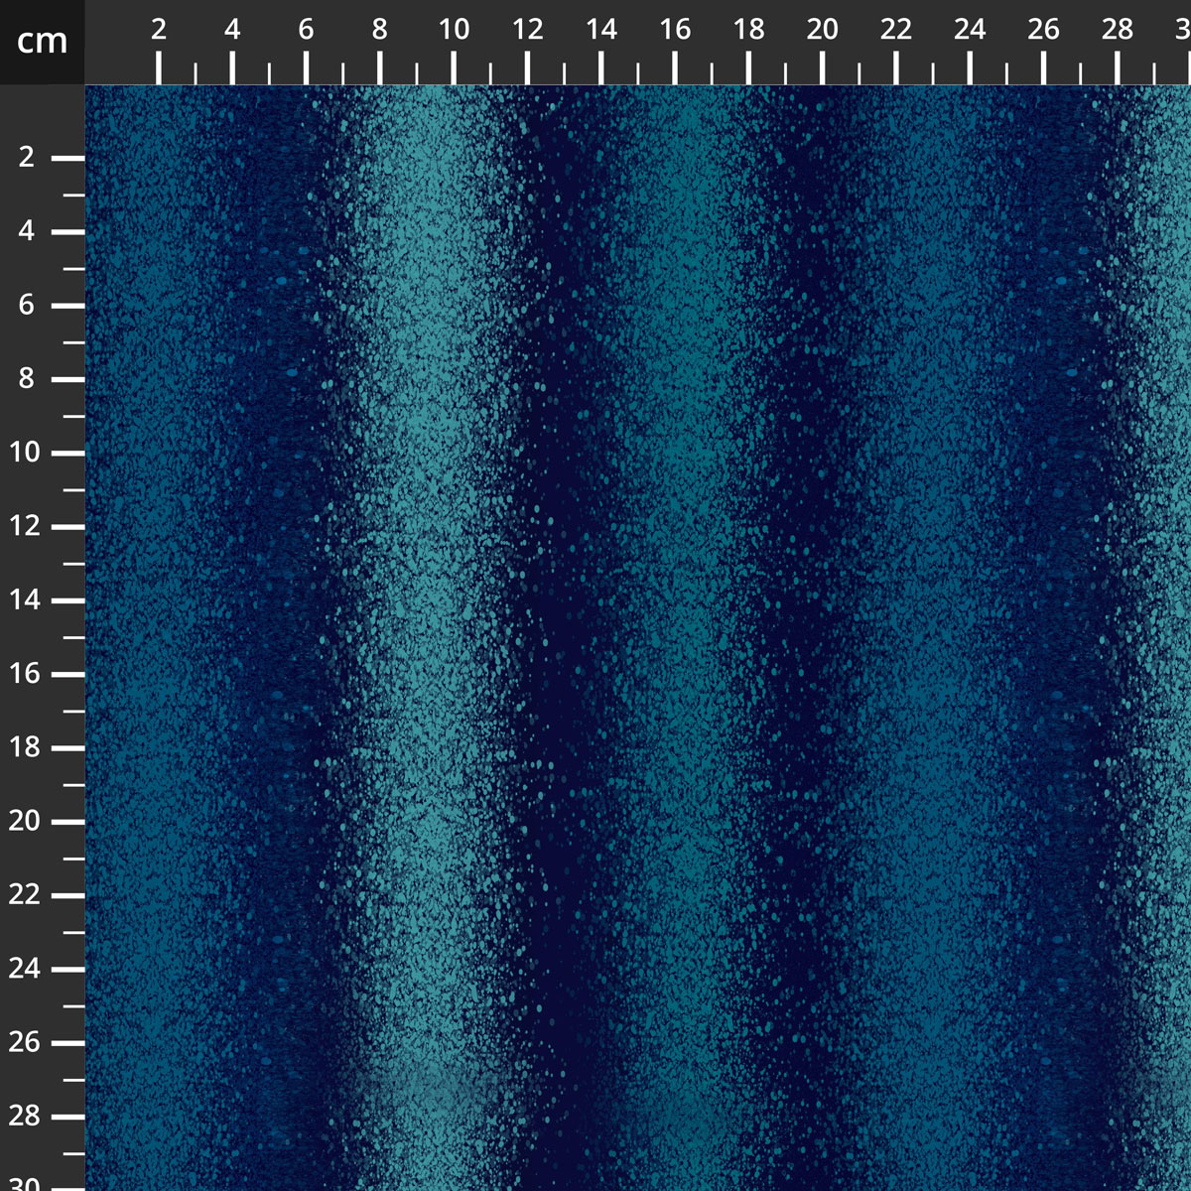Click the 28 mark on horizontal ruler
This screenshot has height=1191, width=1191.
point(1118,30)
